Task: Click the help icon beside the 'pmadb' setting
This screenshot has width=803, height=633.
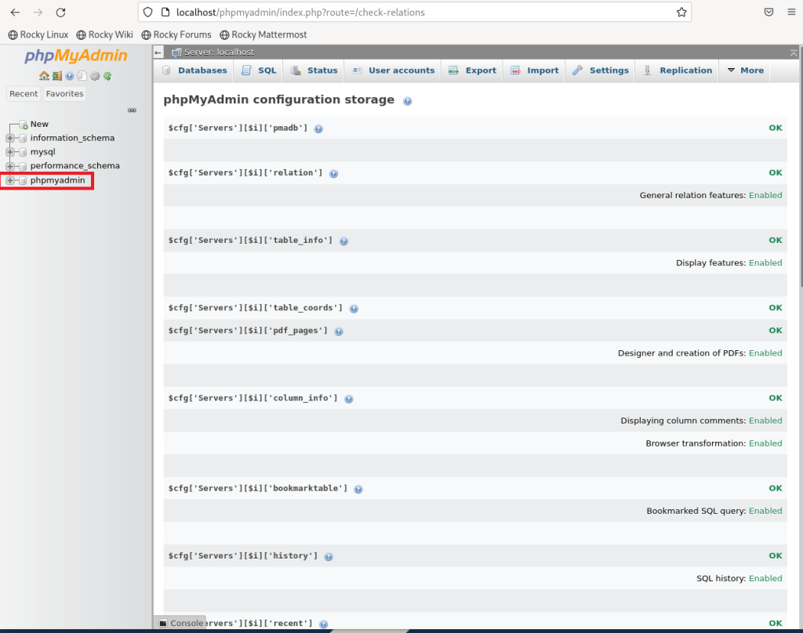Action: (x=318, y=128)
